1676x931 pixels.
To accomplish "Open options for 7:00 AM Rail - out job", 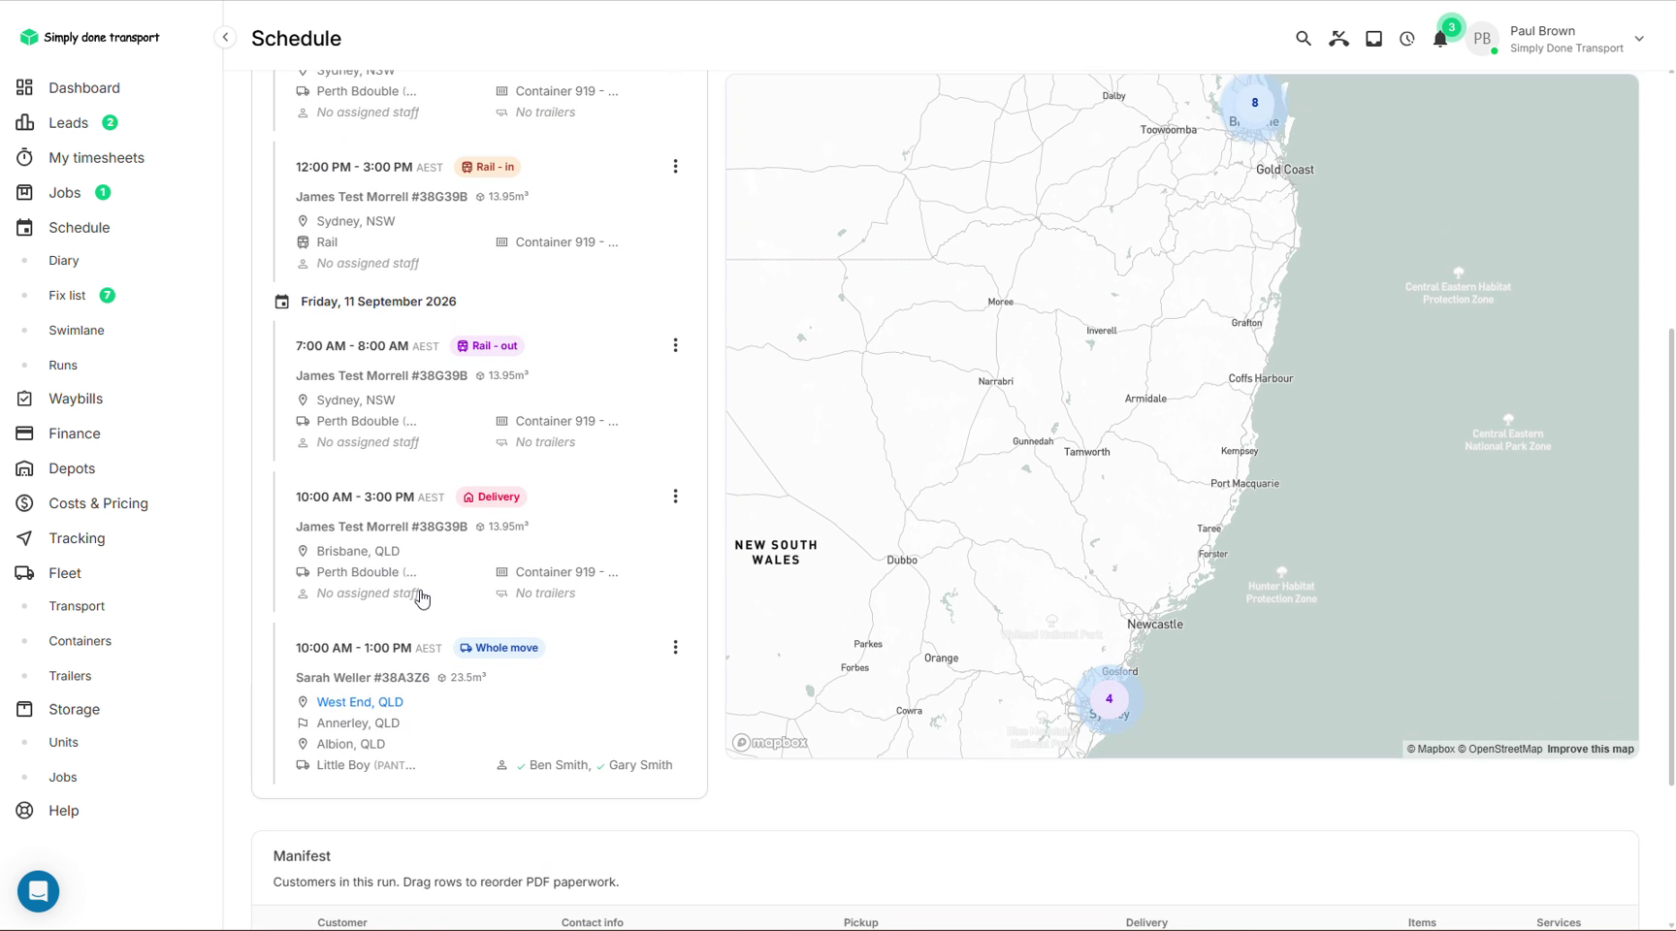I will (676, 345).
